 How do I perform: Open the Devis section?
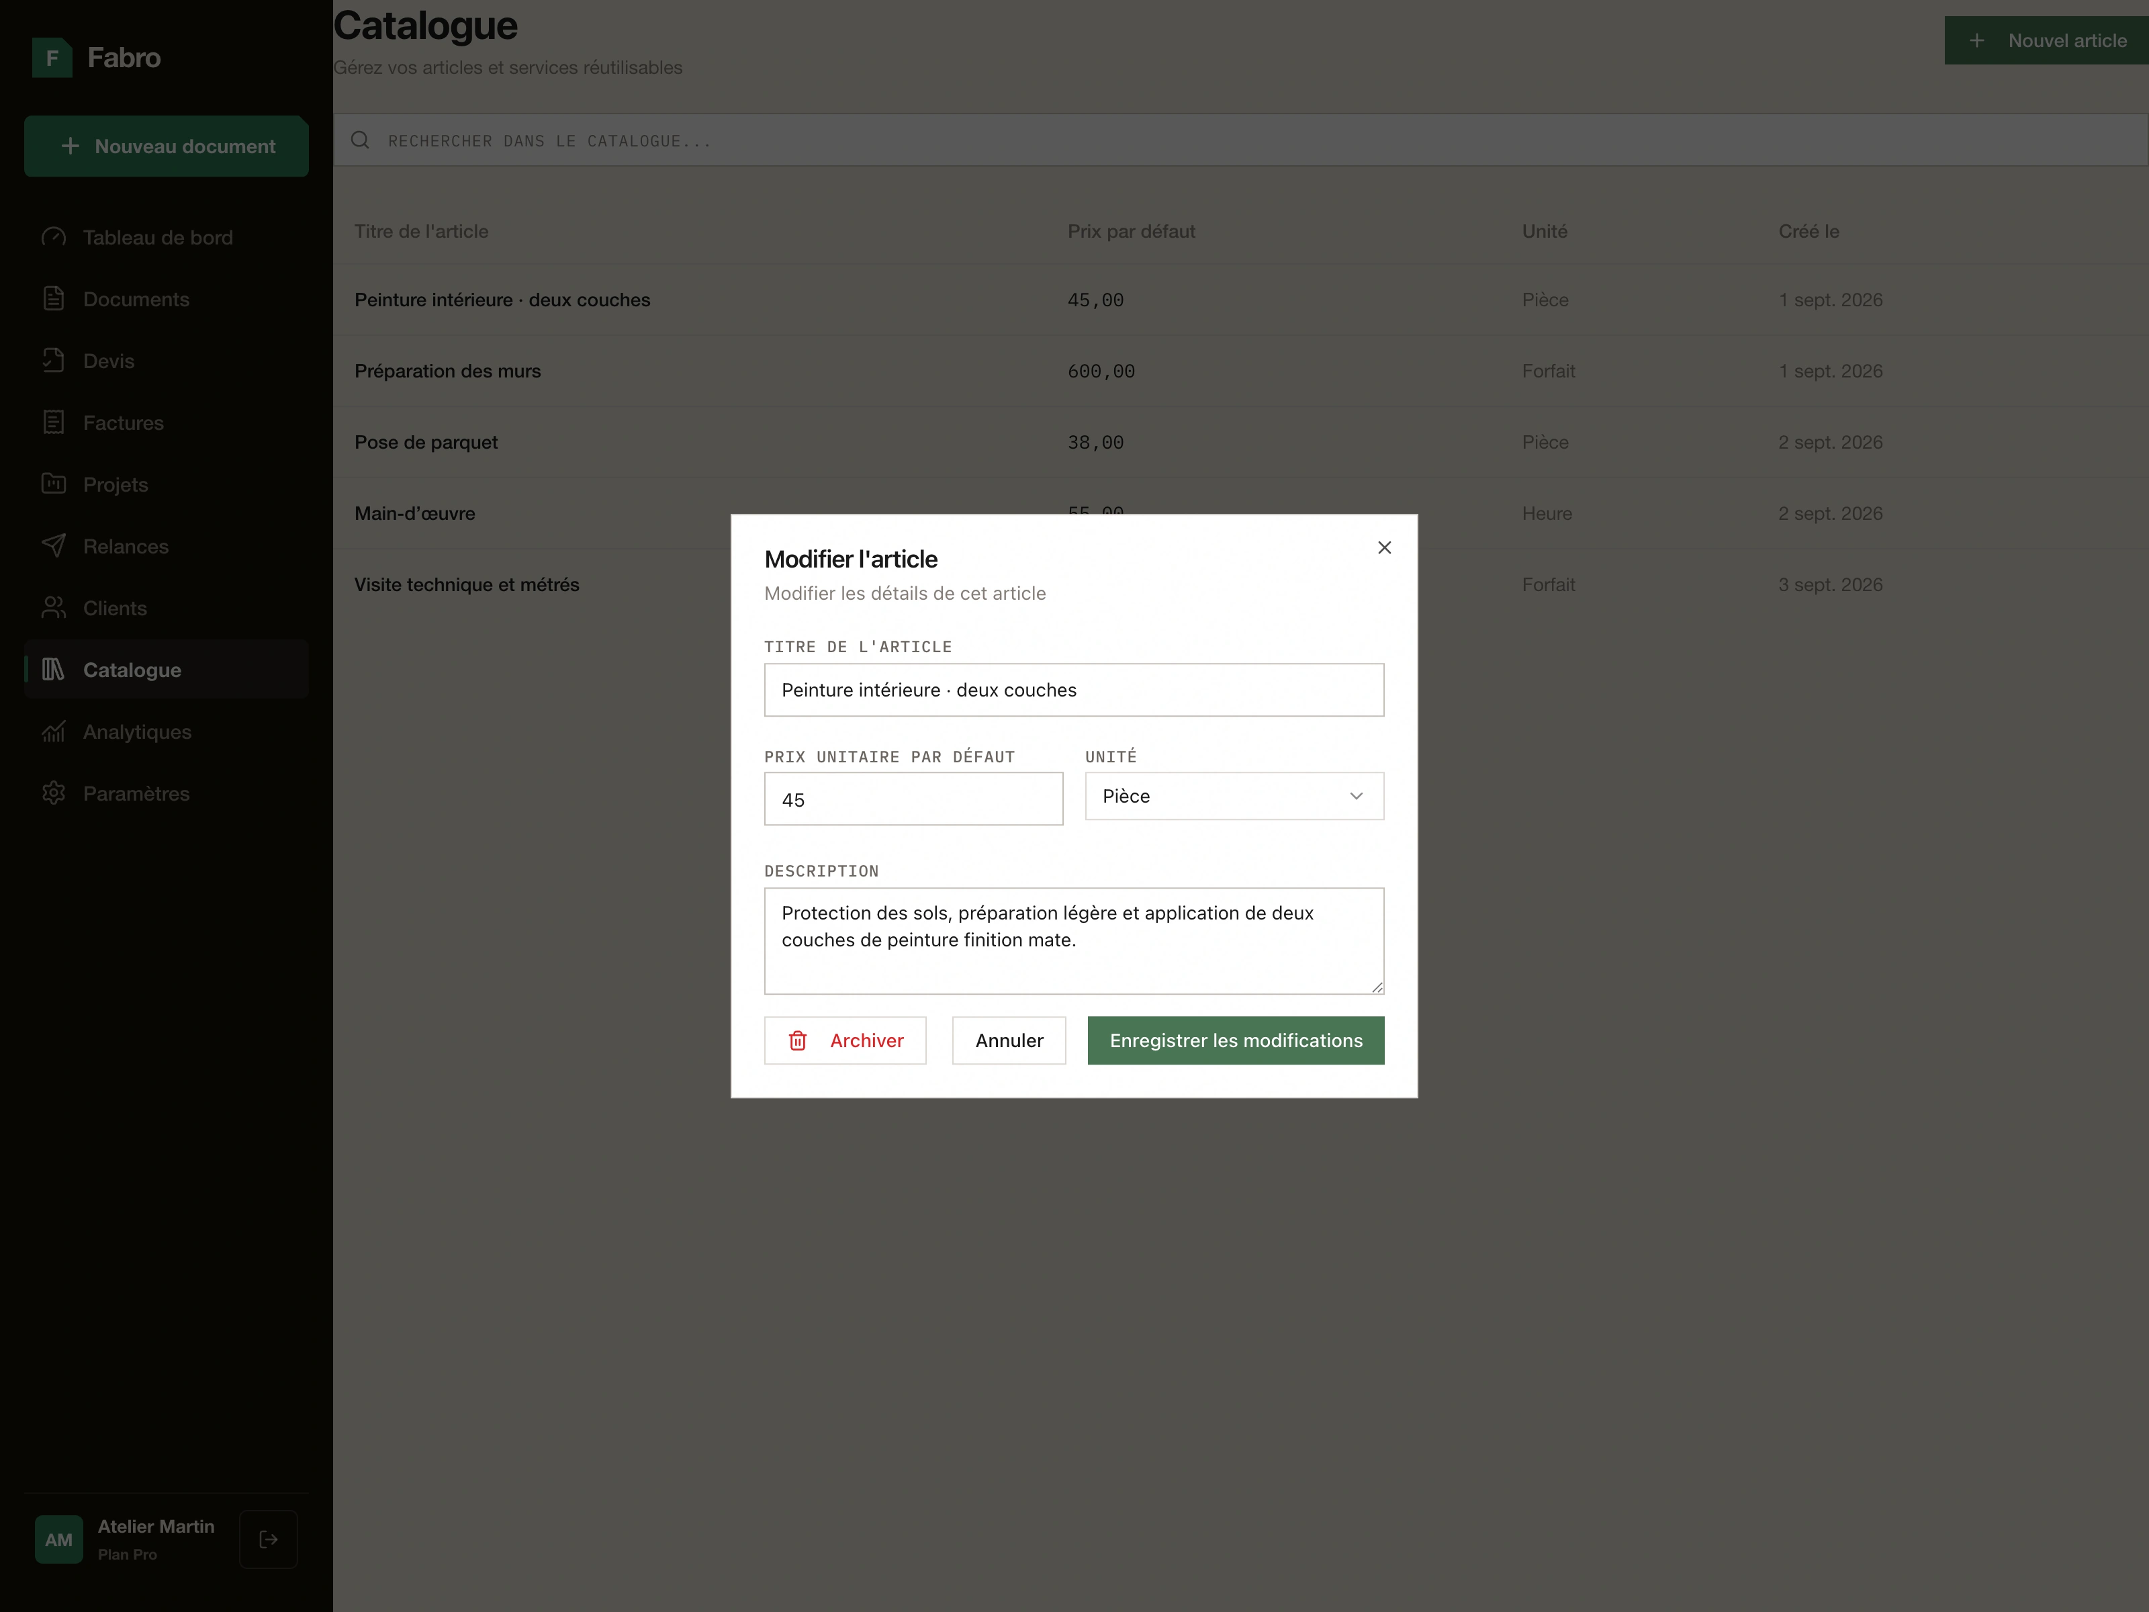[166, 361]
